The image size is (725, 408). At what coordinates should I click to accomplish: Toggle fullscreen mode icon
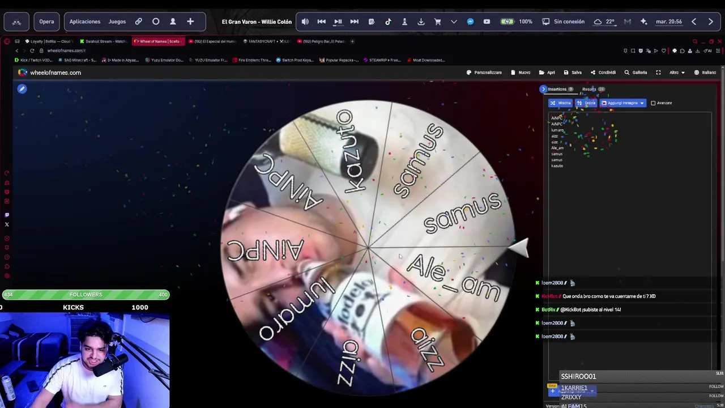(x=658, y=73)
